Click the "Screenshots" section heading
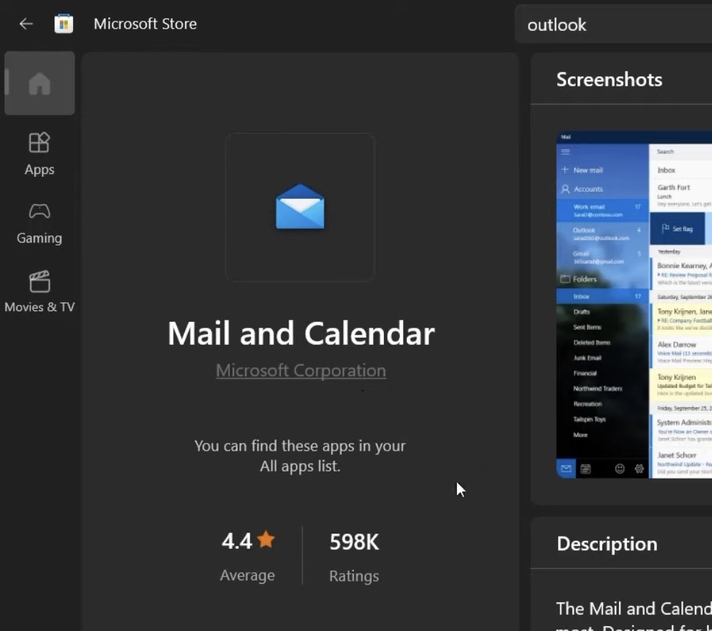 tap(610, 79)
